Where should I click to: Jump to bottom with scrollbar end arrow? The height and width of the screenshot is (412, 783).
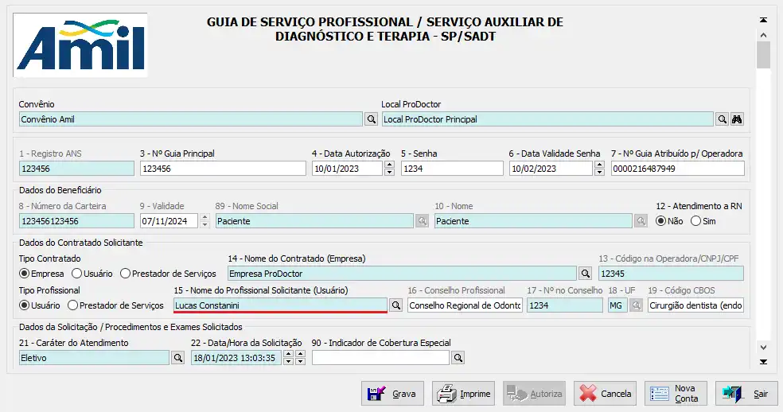click(x=764, y=362)
